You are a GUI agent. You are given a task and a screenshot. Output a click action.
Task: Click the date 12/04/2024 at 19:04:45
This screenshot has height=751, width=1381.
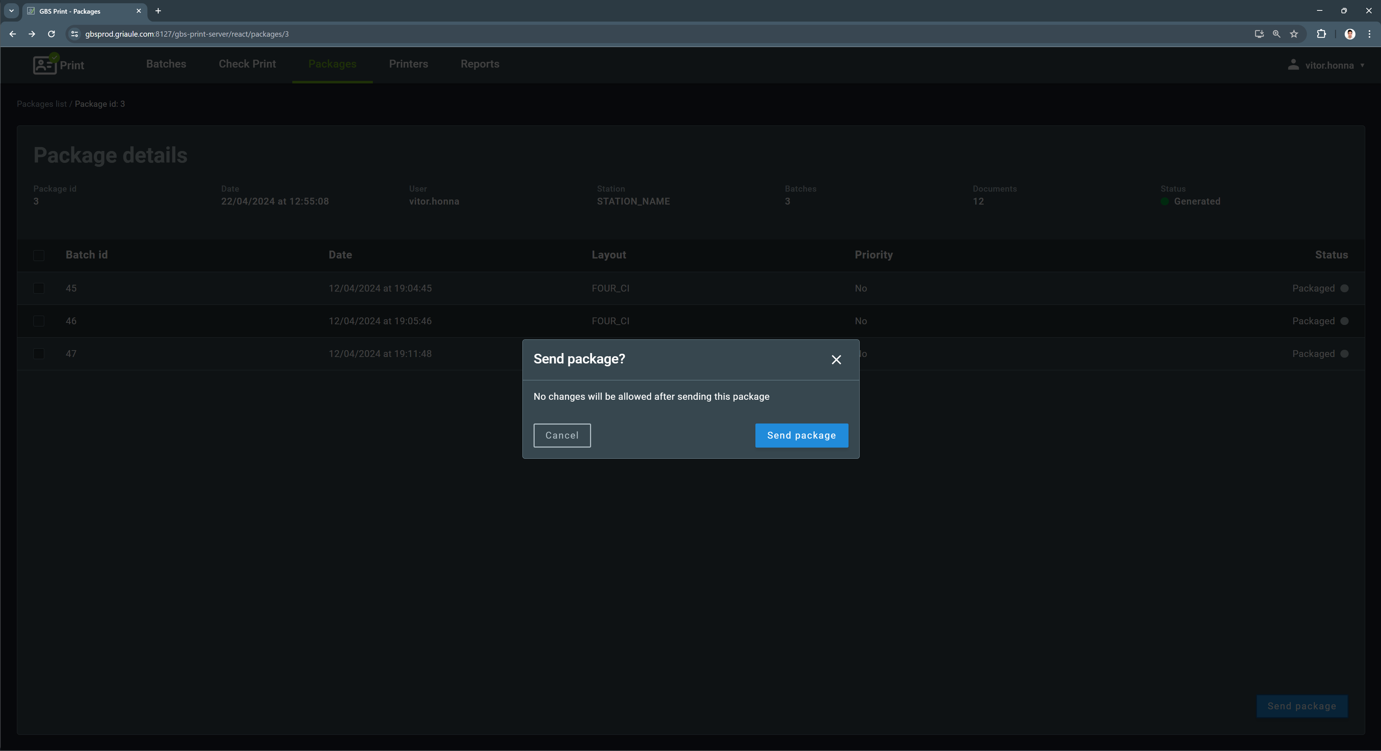click(x=380, y=288)
